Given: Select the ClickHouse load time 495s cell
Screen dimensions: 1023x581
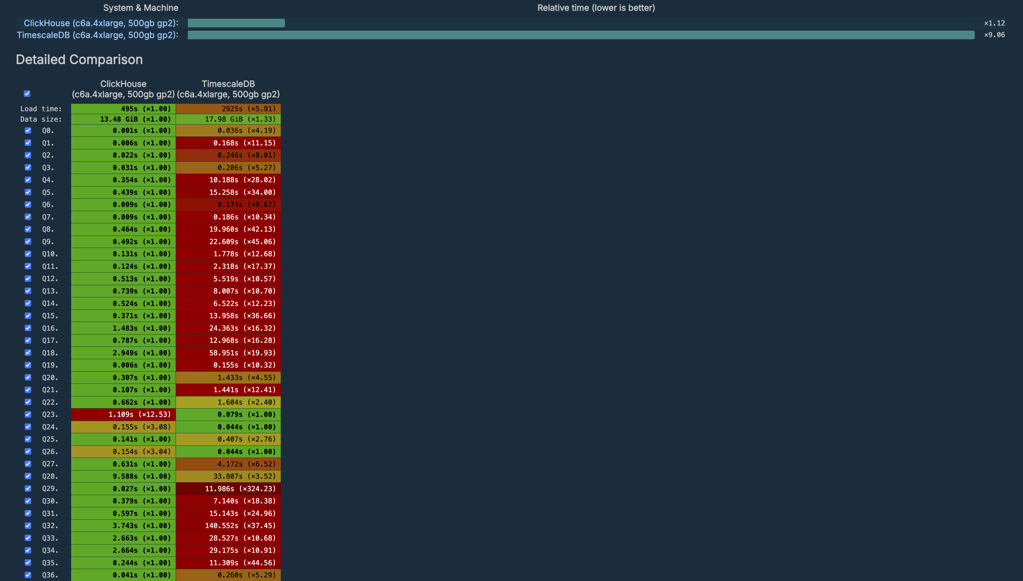Looking at the screenshot, I should 124,109.
